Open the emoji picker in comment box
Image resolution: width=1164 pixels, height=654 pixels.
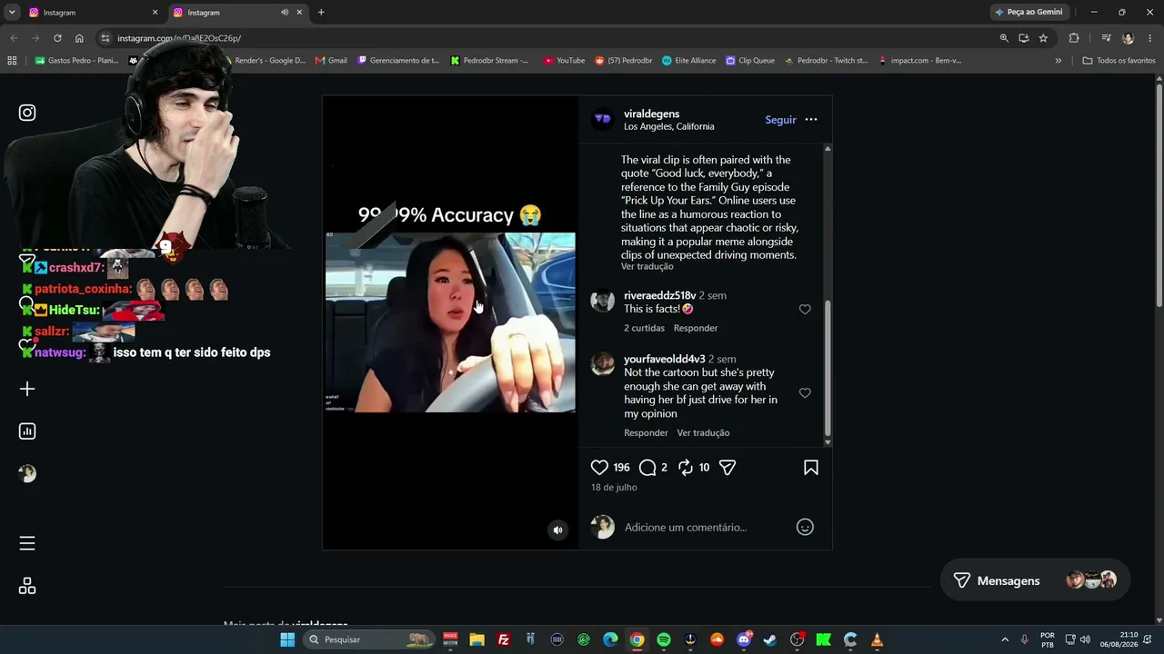pyautogui.click(x=805, y=527)
